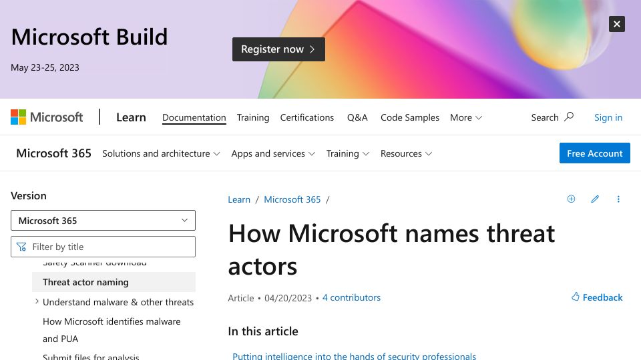Select the top-bar Training tab
Screen dimensions: 641x360
click(x=253, y=117)
